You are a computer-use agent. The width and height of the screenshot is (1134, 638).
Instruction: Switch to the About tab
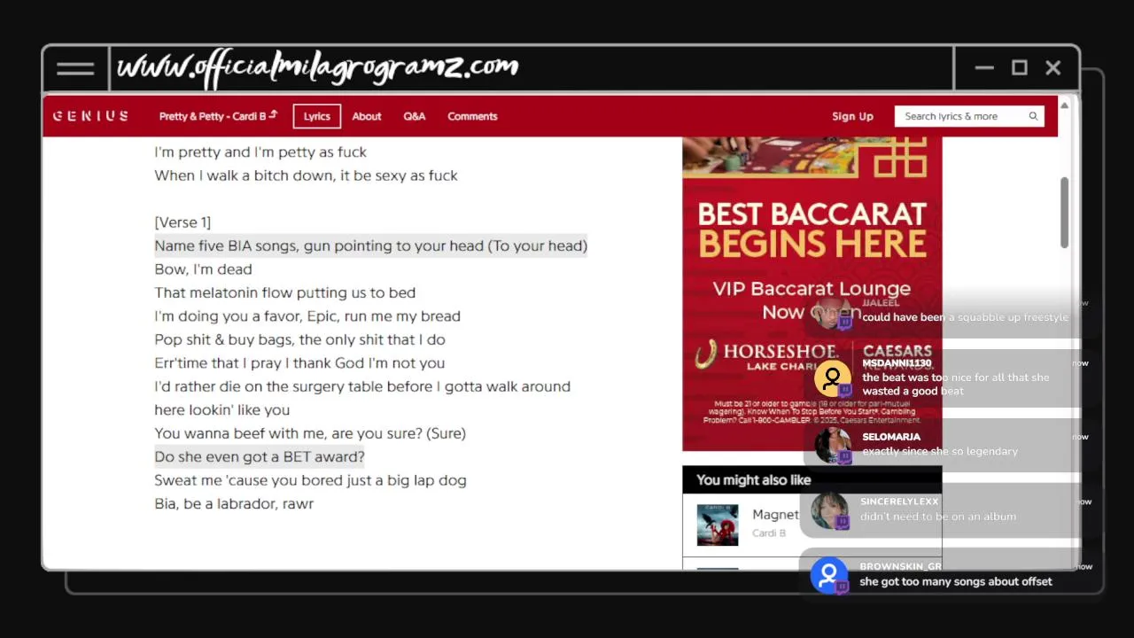coord(367,116)
